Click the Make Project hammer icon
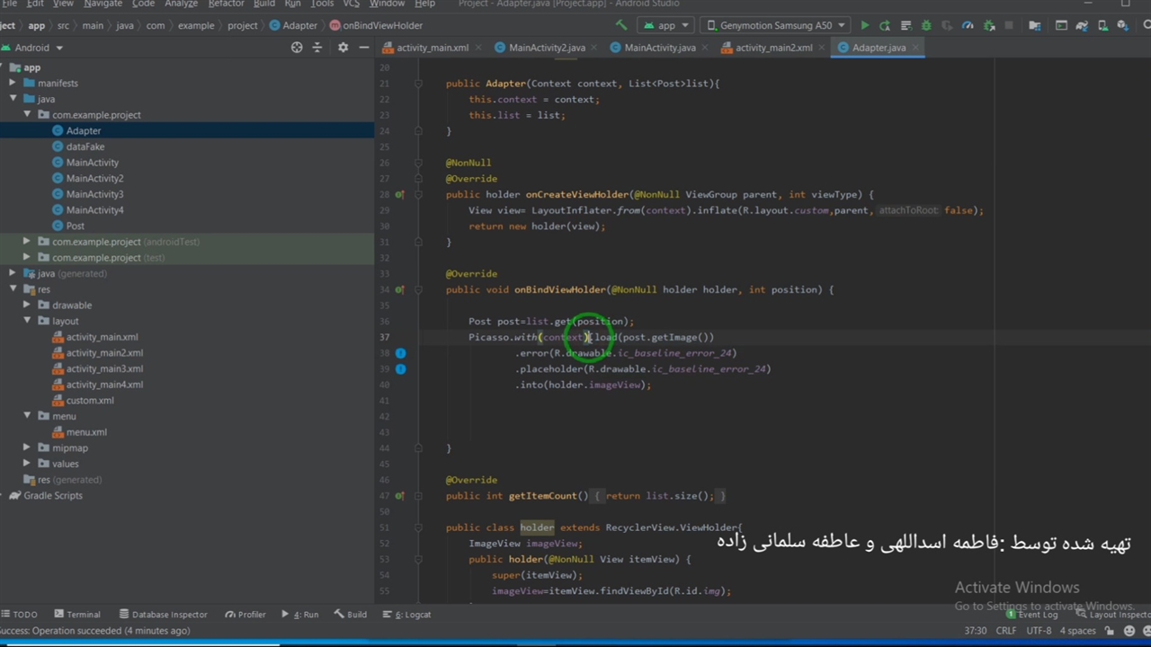1151x647 pixels. pos(621,25)
